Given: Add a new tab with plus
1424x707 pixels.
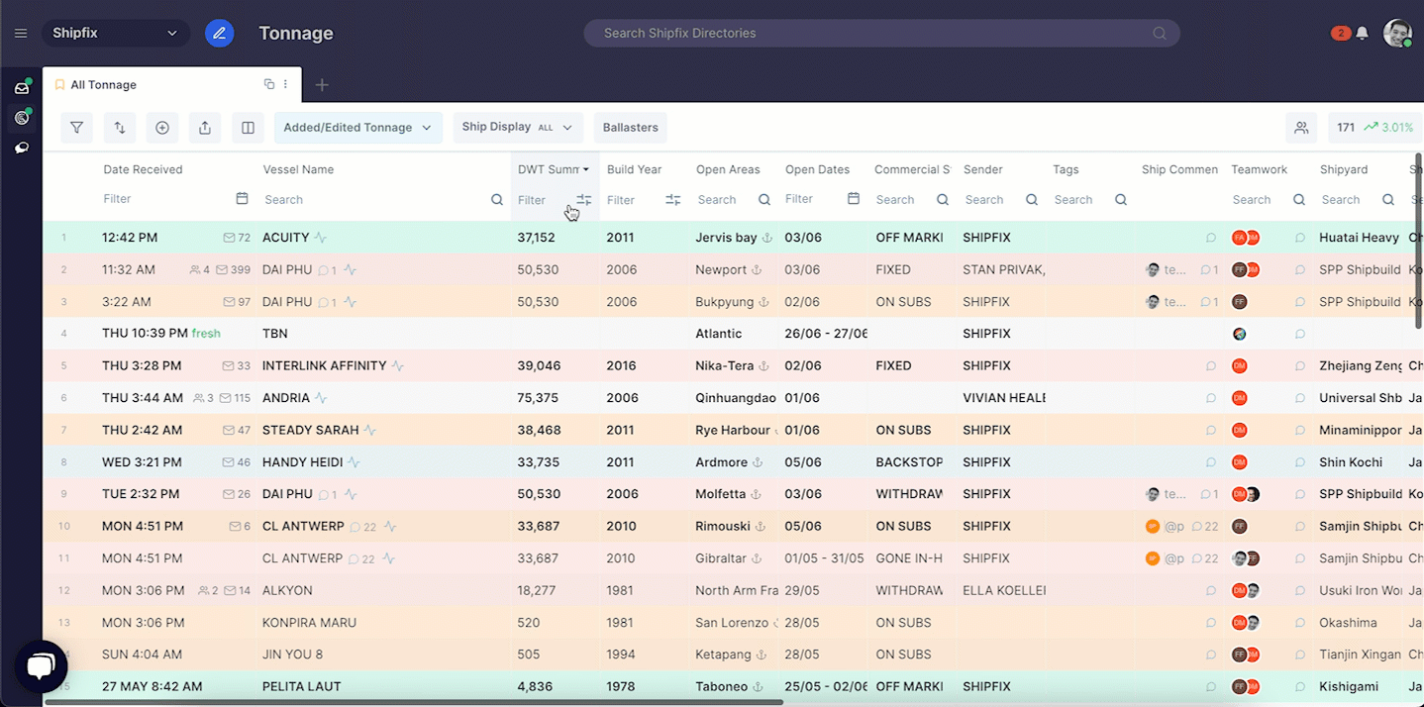Looking at the screenshot, I should [322, 85].
